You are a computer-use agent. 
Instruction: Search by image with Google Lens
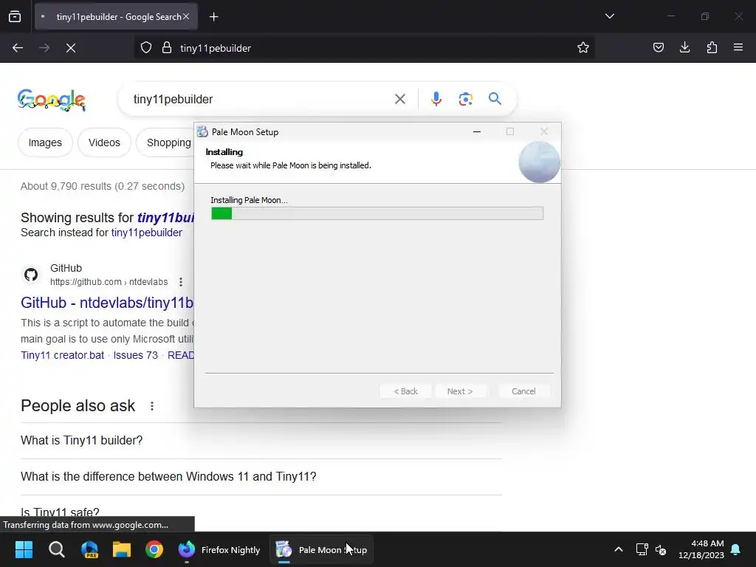point(465,100)
